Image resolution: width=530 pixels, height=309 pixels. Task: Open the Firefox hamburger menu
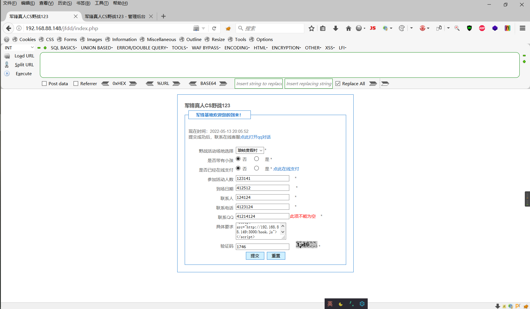523,28
